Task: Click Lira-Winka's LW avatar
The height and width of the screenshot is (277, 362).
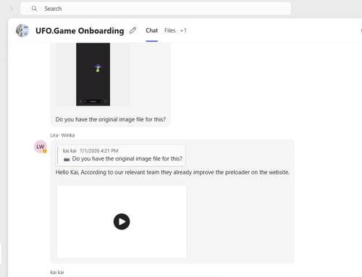Action: tap(41, 147)
